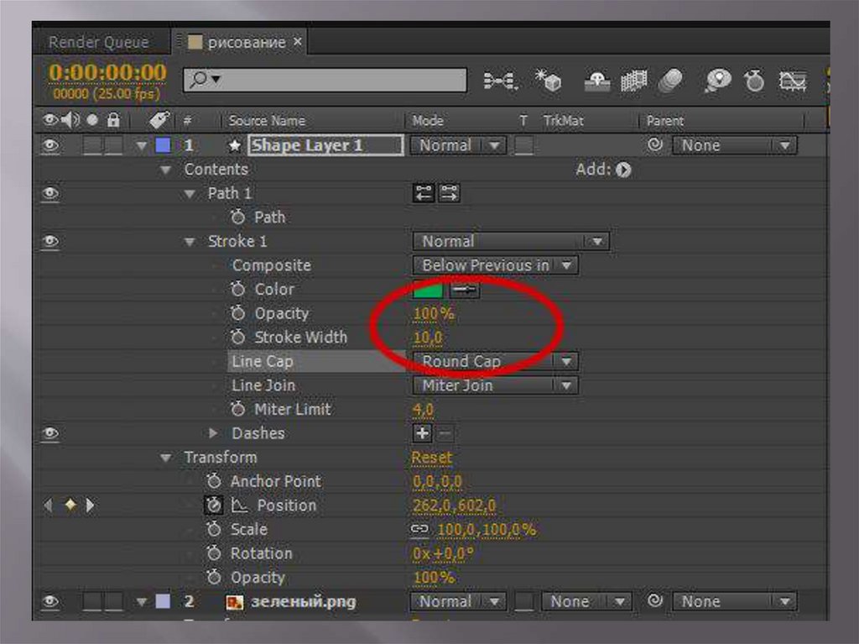
Task: Click the Color eyedropper icon
Action: (x=464, y=289)
